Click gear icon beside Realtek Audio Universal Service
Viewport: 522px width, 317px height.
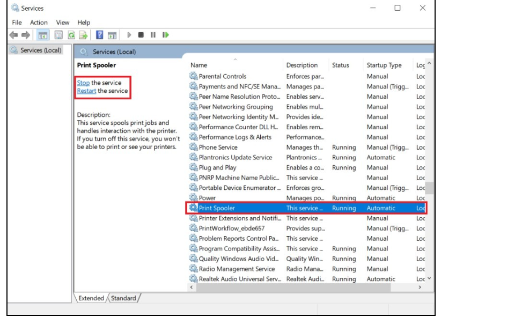coord(194,279)
